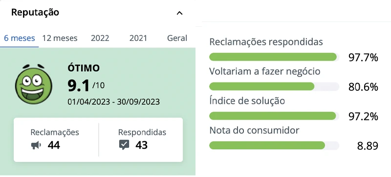Click the Reclamações count 44

click(54, 145)
